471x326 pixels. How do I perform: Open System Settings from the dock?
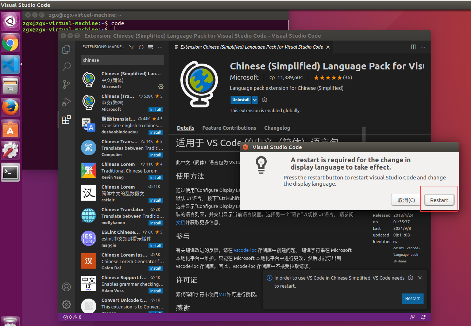tap(10, 150)
